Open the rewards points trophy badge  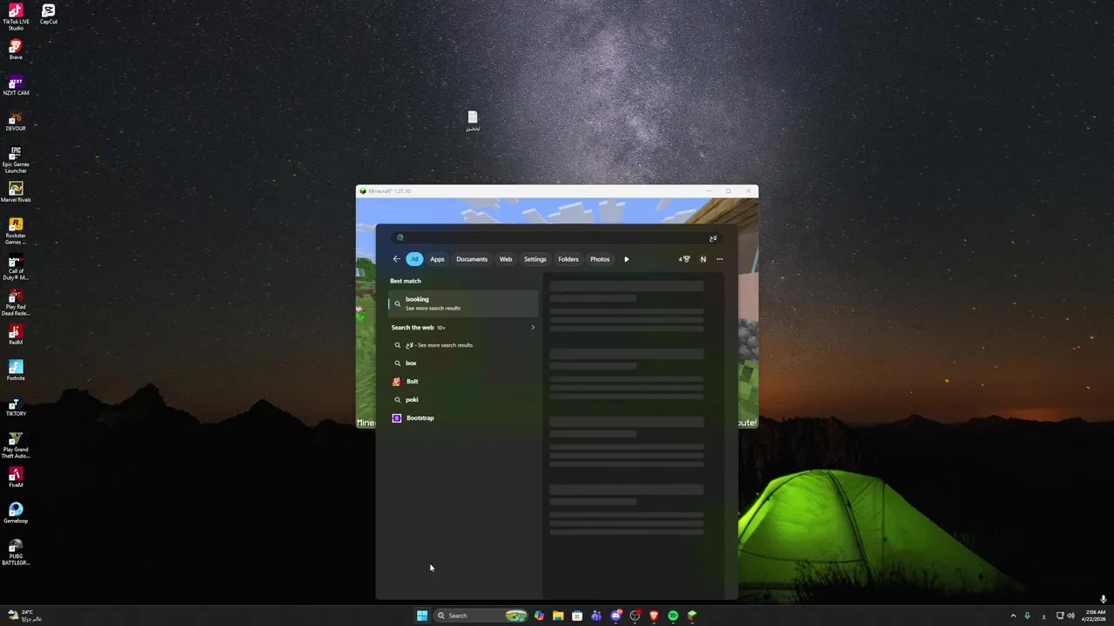(684, 259)
